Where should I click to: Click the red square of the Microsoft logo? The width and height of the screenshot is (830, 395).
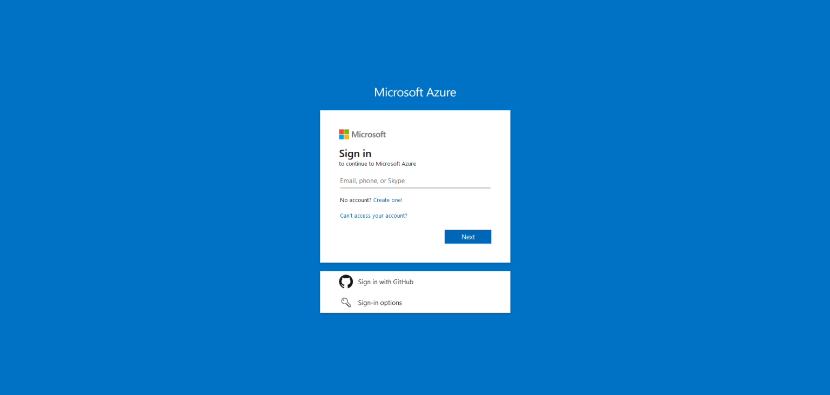(341, 132)
